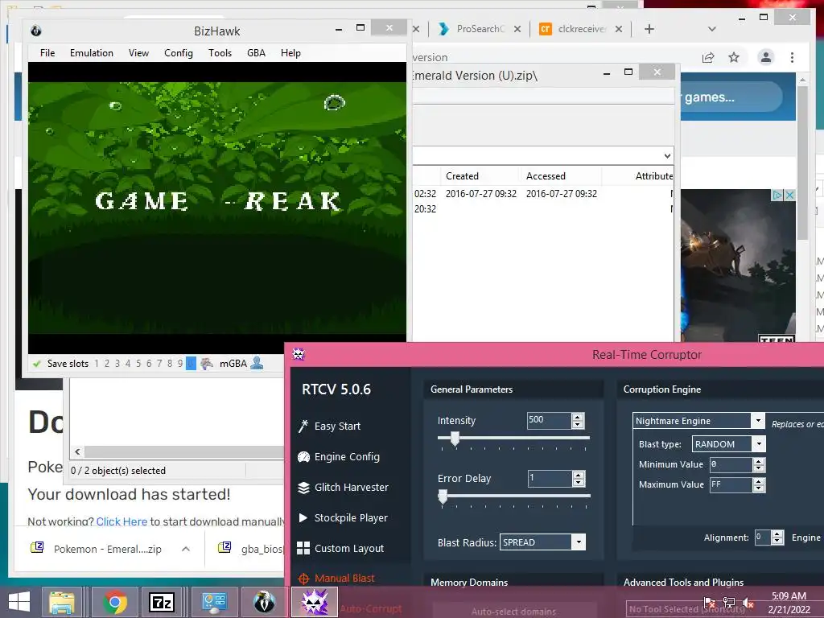Open the GBA menu in BizHawk
The image size is (824, 618).
256,53
